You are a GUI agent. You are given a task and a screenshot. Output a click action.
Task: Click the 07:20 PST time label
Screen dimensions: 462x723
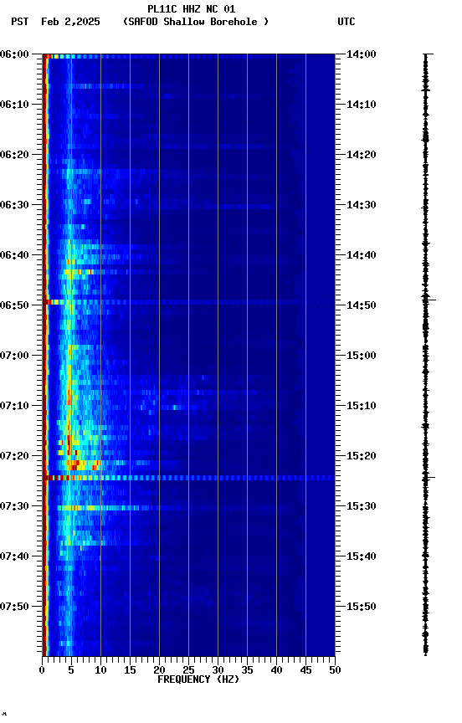[x=14, y=457]
